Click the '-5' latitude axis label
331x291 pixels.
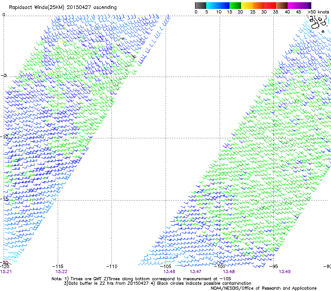click(4, 75)
